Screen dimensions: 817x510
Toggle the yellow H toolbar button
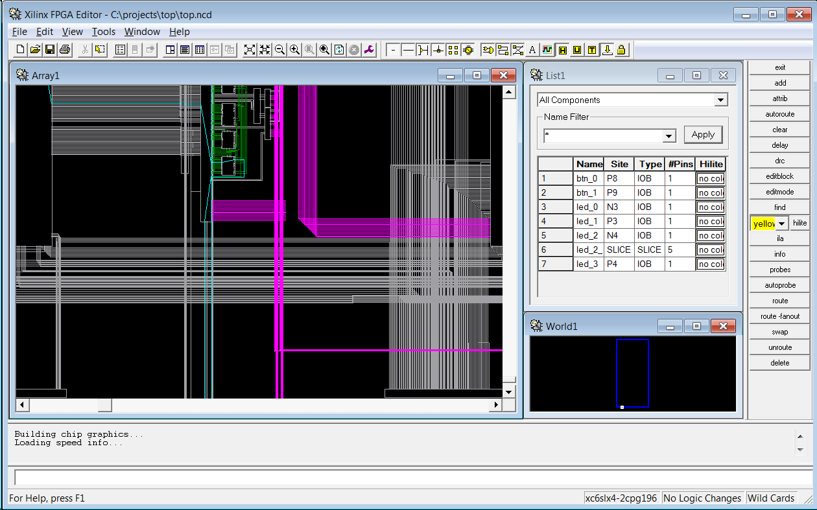[x=562, y=49]
